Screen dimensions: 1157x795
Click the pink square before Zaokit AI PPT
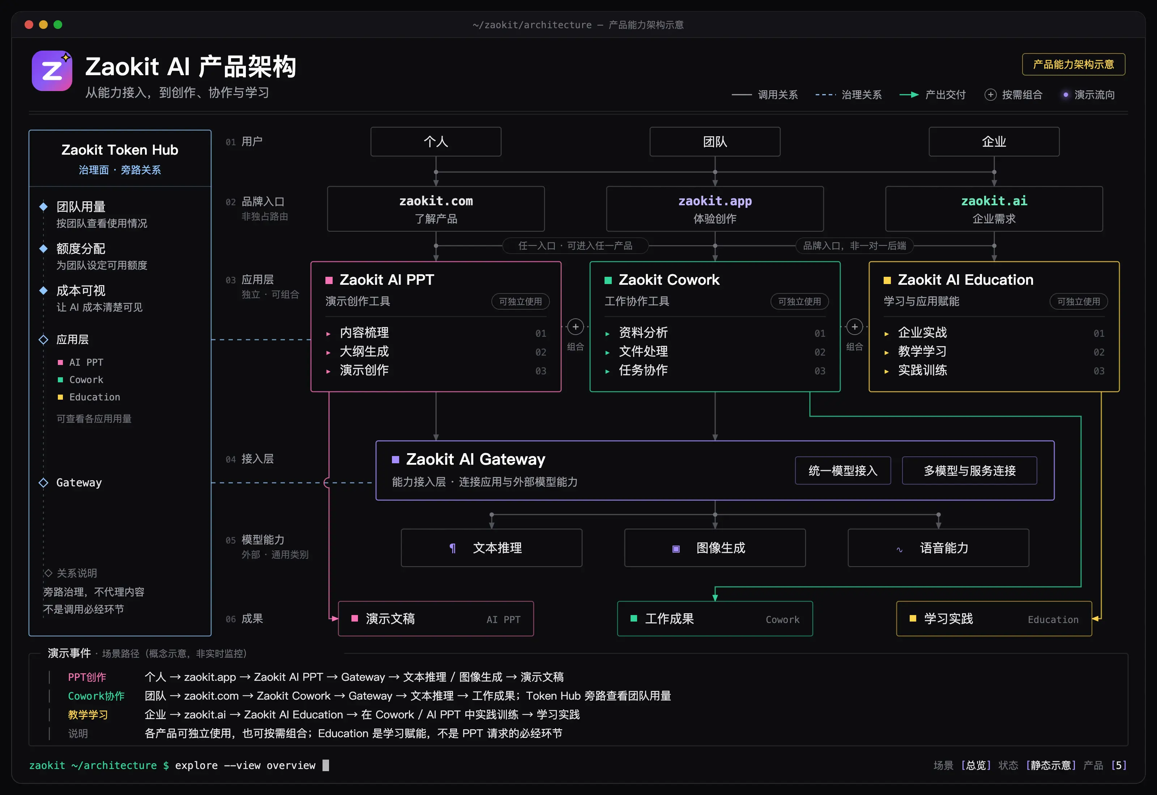click(329, 280)
